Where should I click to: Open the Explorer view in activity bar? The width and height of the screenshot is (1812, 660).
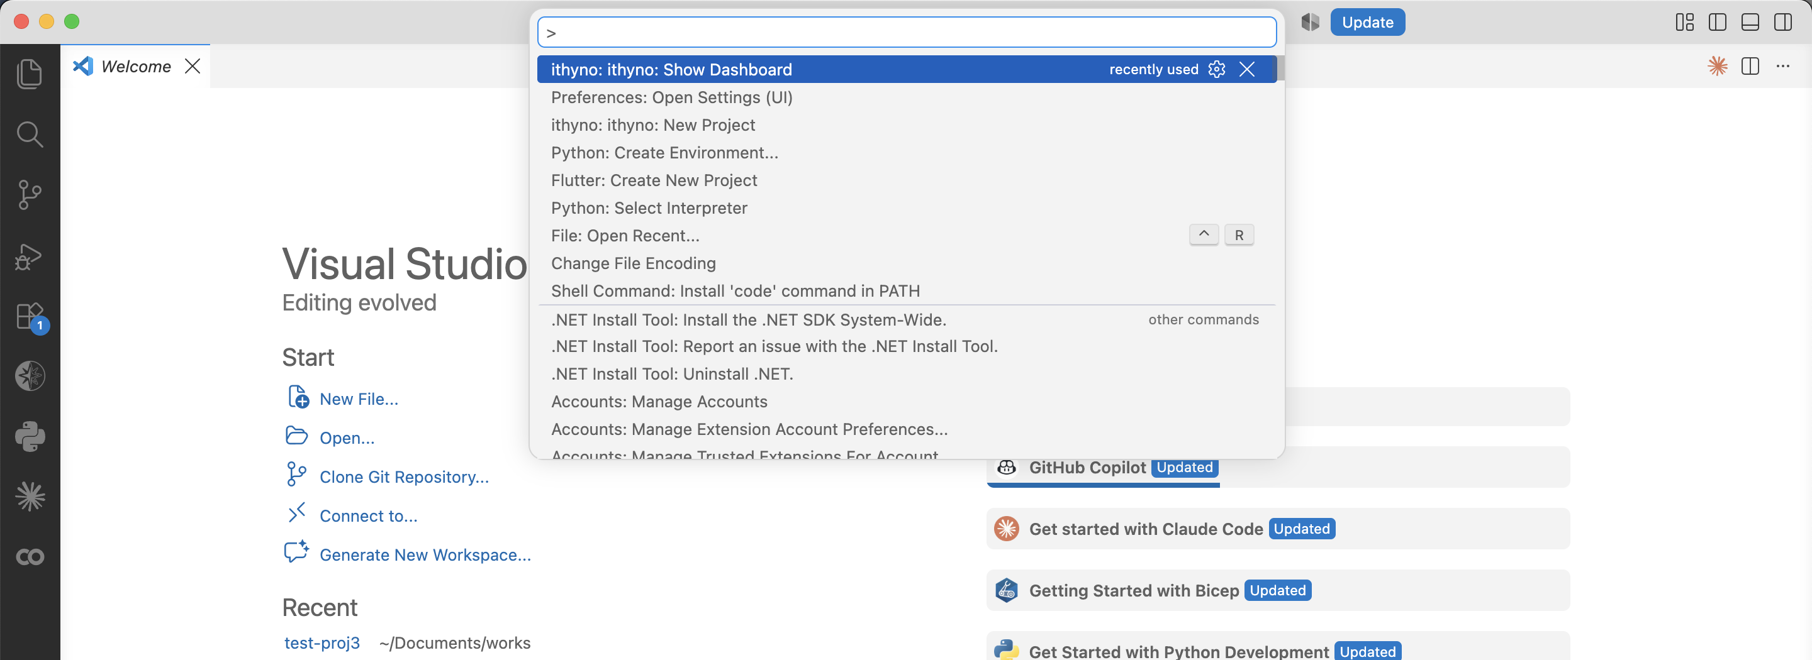30,74
